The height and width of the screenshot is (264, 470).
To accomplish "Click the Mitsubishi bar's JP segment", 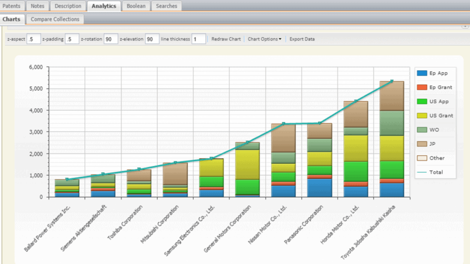I will pyautogui.click(x=175, y=174).
